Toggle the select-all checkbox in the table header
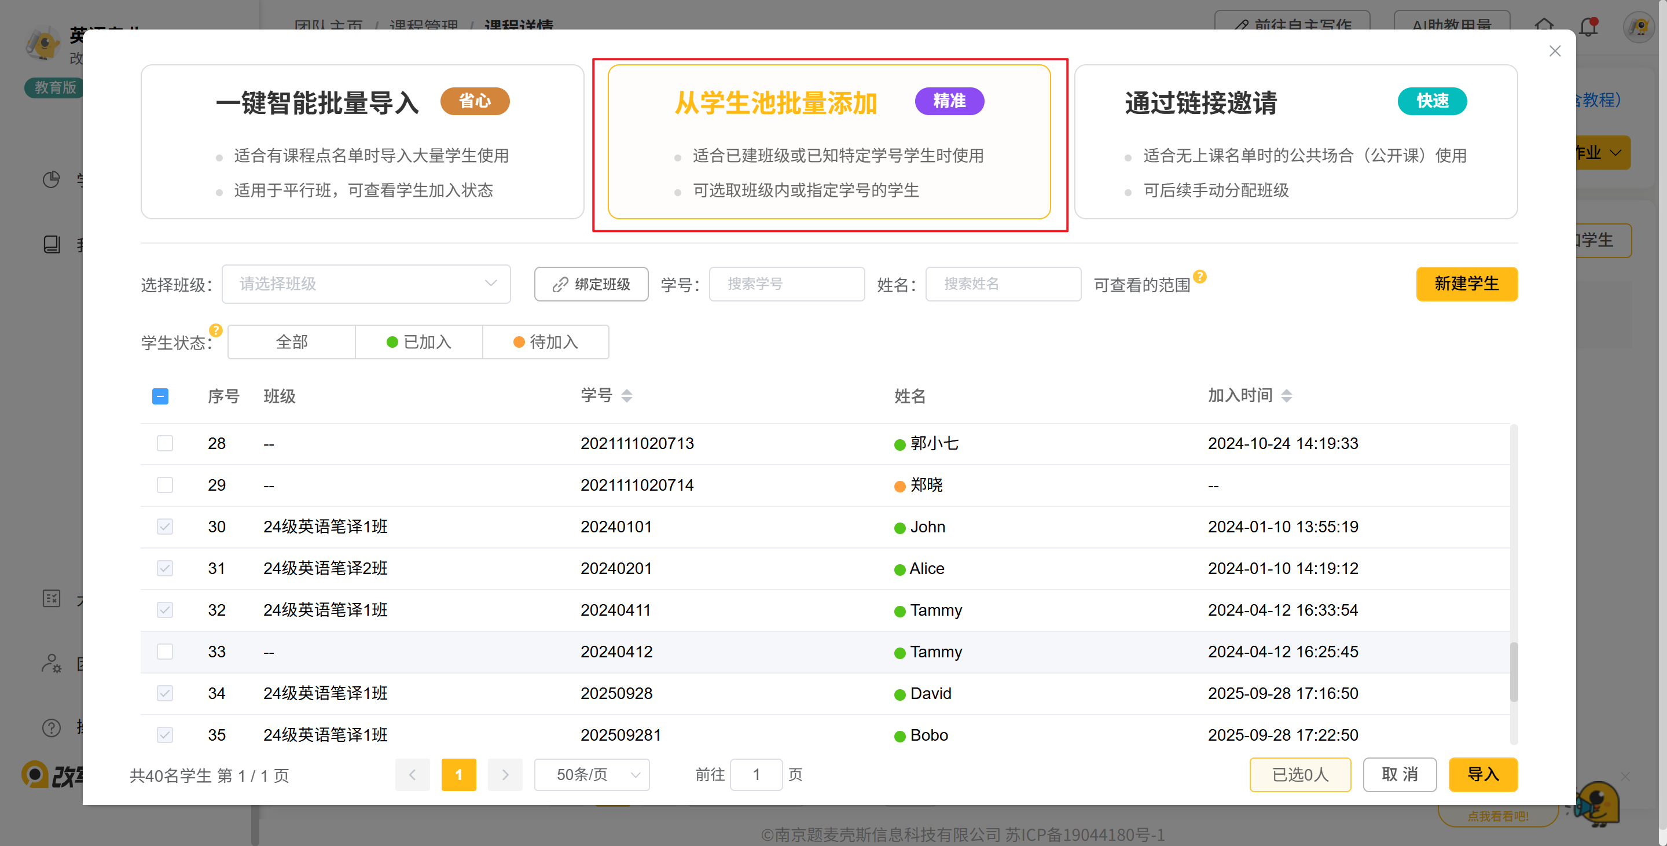The image size is (1667, 846). (160, 396)
